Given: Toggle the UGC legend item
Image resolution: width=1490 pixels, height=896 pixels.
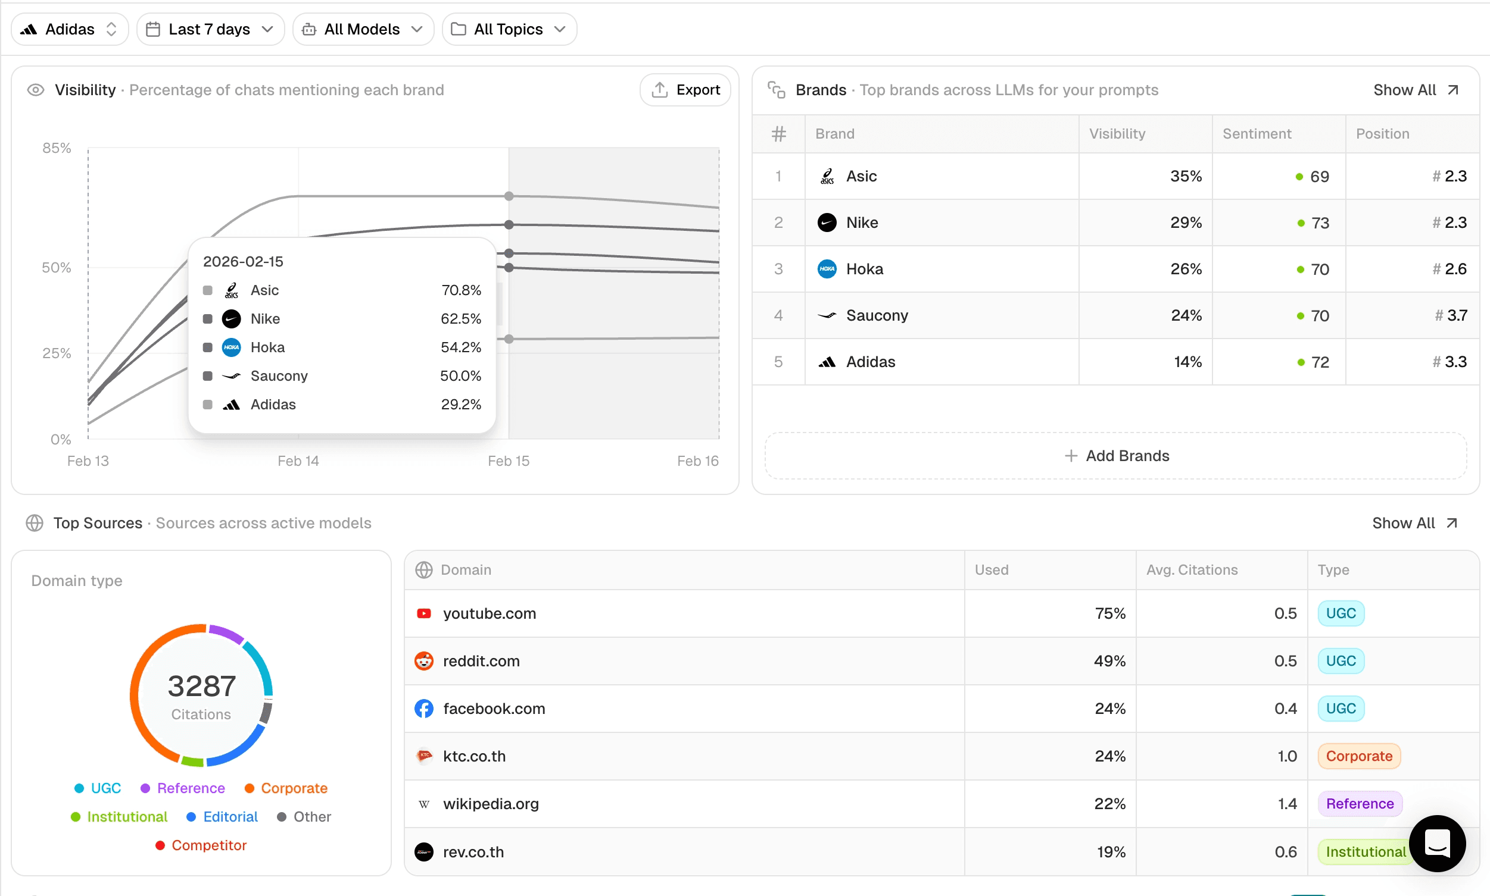Looking at the screenshot, I should coord(98,788).
